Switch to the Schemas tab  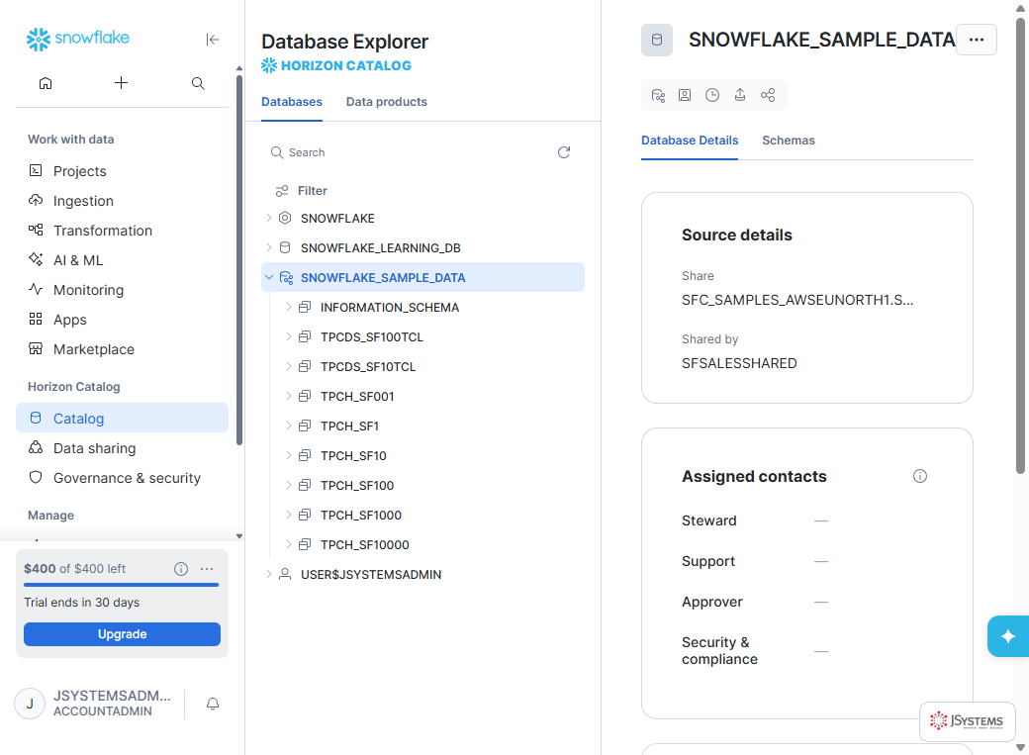pyautogui.click(x=789, y=141)
